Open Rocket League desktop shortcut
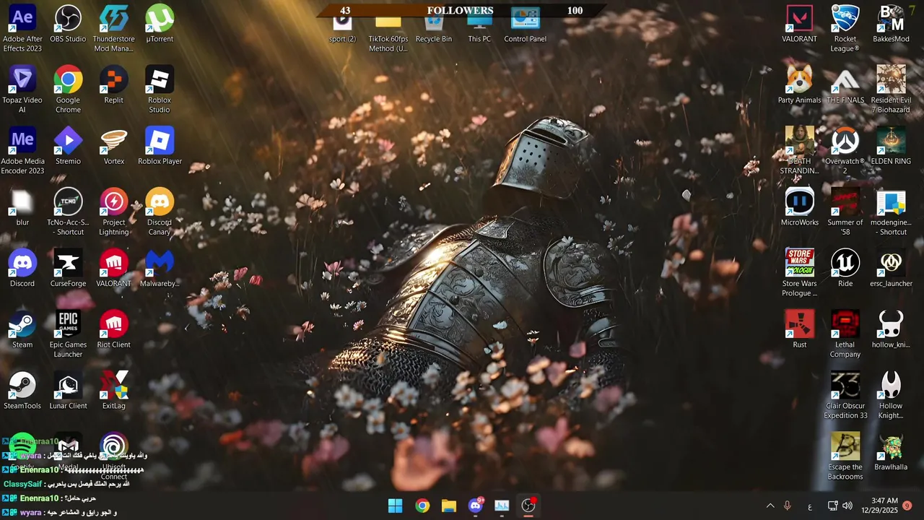 (x=845, y=29)
